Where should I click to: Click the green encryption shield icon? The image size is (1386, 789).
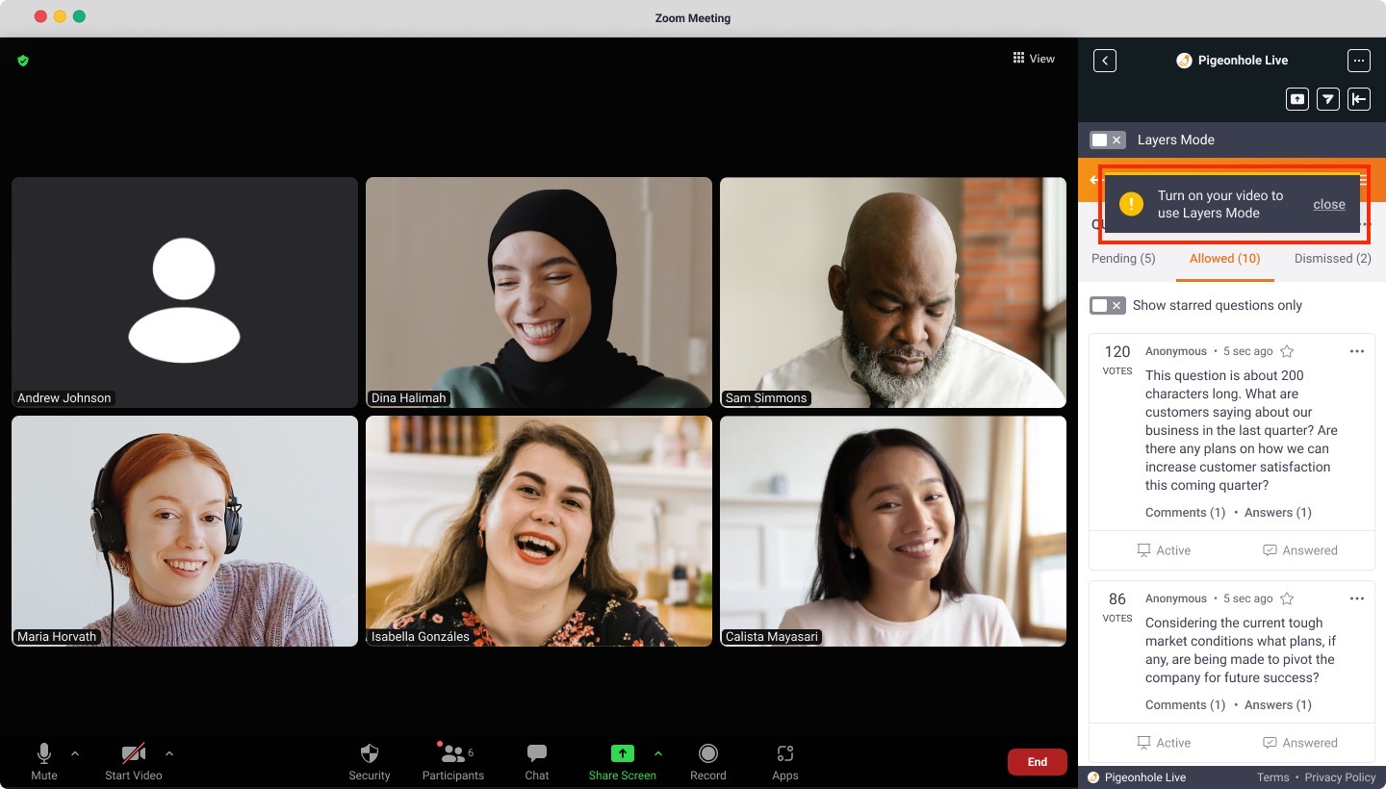23,61
